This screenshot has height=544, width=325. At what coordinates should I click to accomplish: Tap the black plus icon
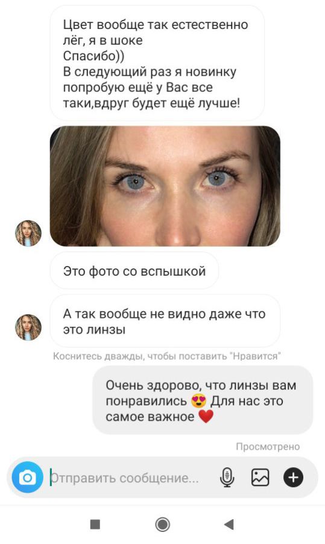[293, 478]
